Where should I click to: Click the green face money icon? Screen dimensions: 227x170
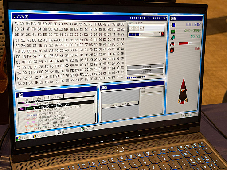coord(173,31)
